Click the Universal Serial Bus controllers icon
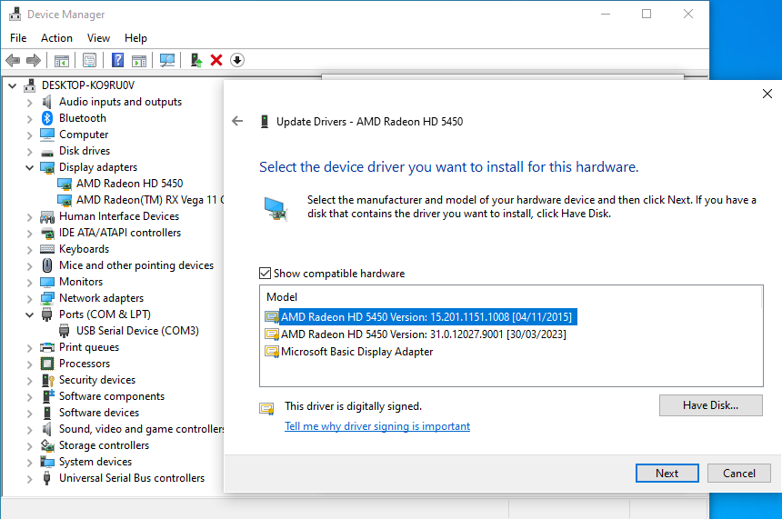782x519 pixels. click(x=47, y=478)
